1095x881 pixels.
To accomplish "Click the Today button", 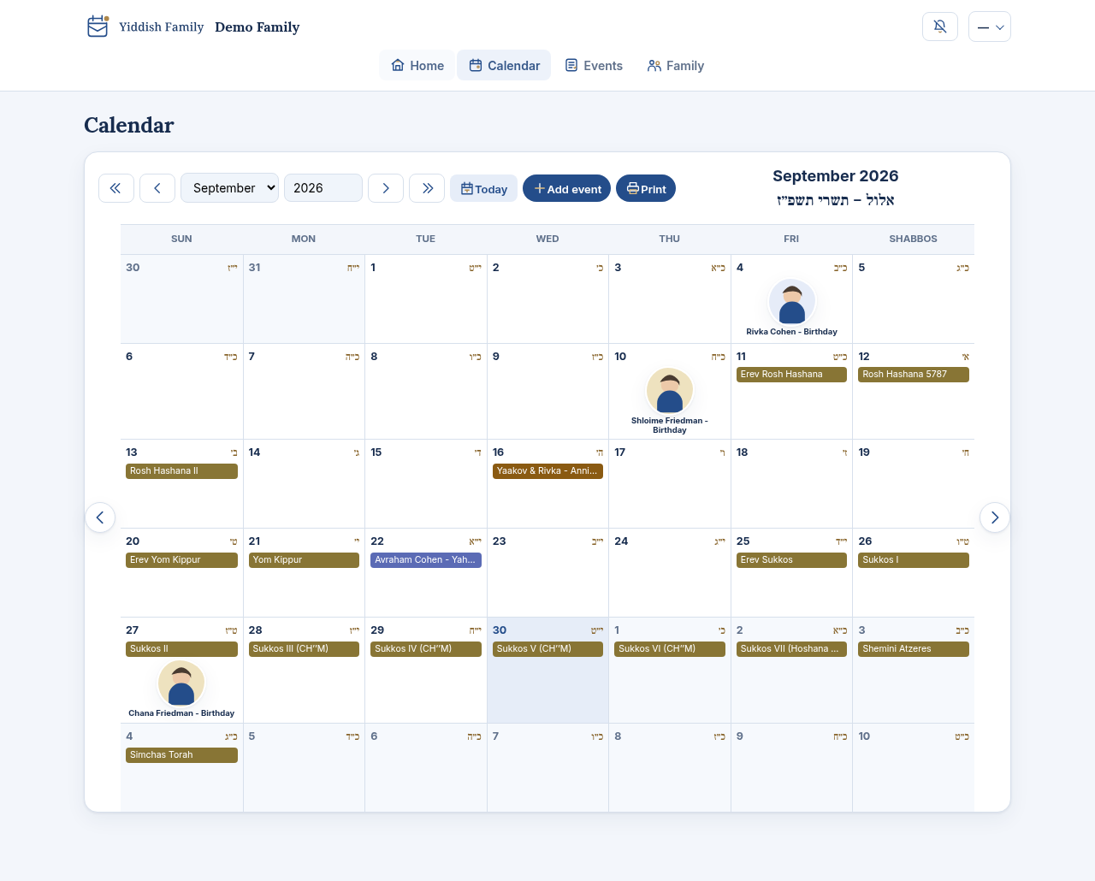I will click(484, 188).
